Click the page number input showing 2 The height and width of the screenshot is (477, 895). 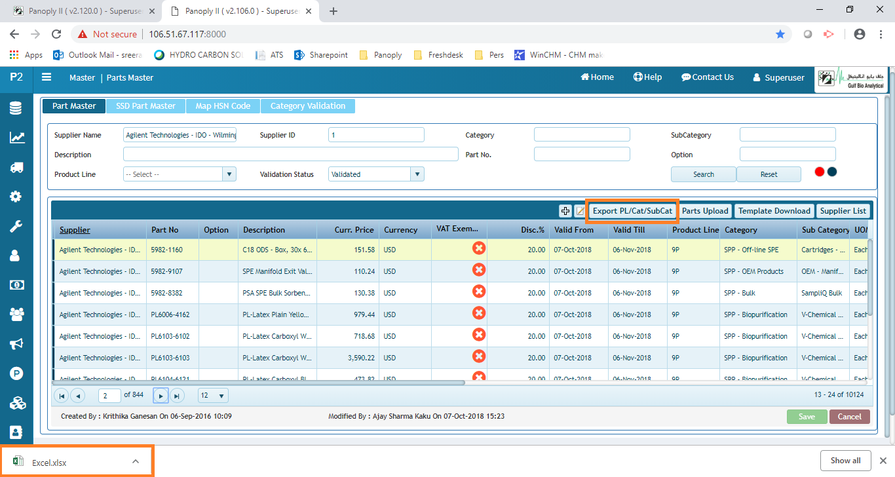pos(109,396)
